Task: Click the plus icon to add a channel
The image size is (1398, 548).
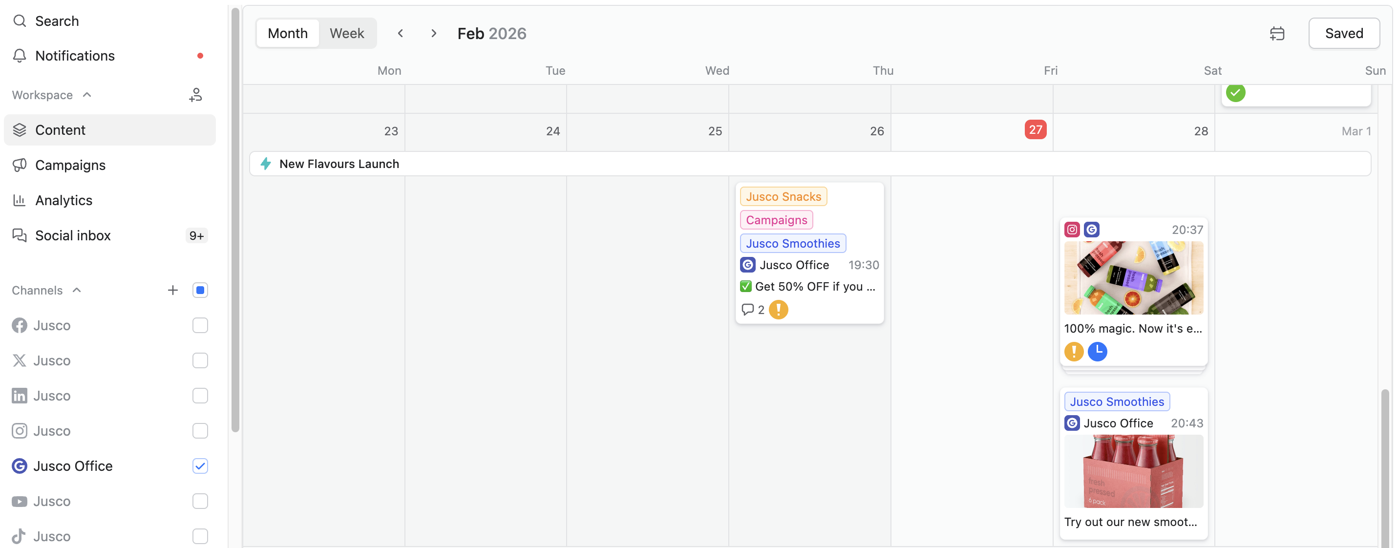Action: pos(172,290)
